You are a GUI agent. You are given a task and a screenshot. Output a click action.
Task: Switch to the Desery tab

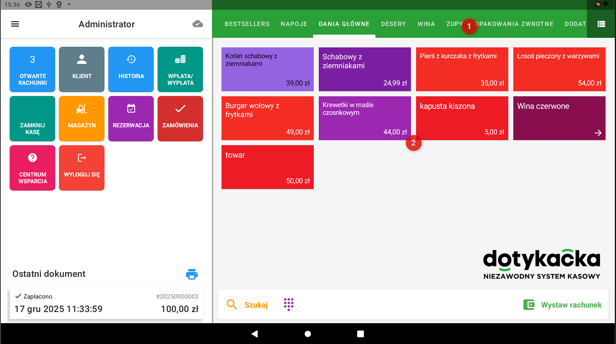coord(393,24)
